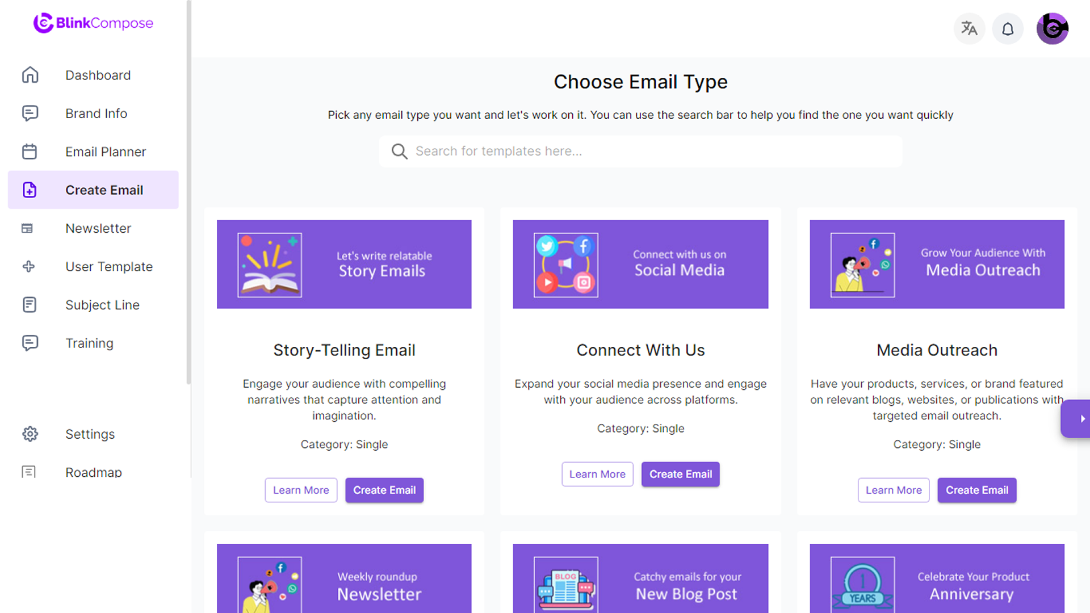Open the user profile avatar
This screenshot has width=1090, height=613.
[1052, 28]
